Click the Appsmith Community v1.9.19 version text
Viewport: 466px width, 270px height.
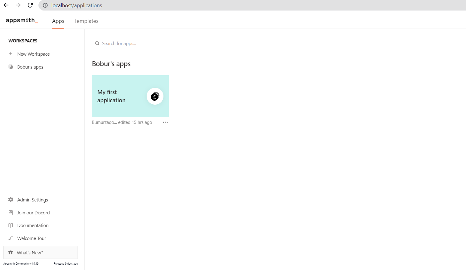coord(21,264)
